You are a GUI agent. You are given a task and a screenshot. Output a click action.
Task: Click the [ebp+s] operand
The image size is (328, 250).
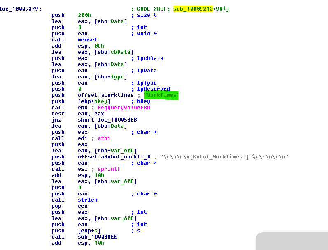pyautogui.click(x=90, y=231)
